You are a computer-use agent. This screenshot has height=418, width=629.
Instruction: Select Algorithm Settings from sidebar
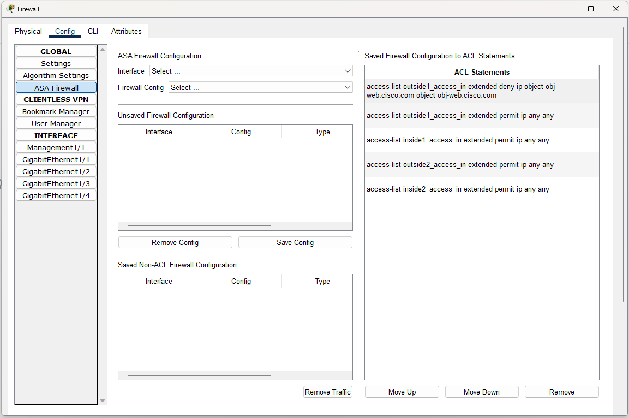(x=56, y=75)
